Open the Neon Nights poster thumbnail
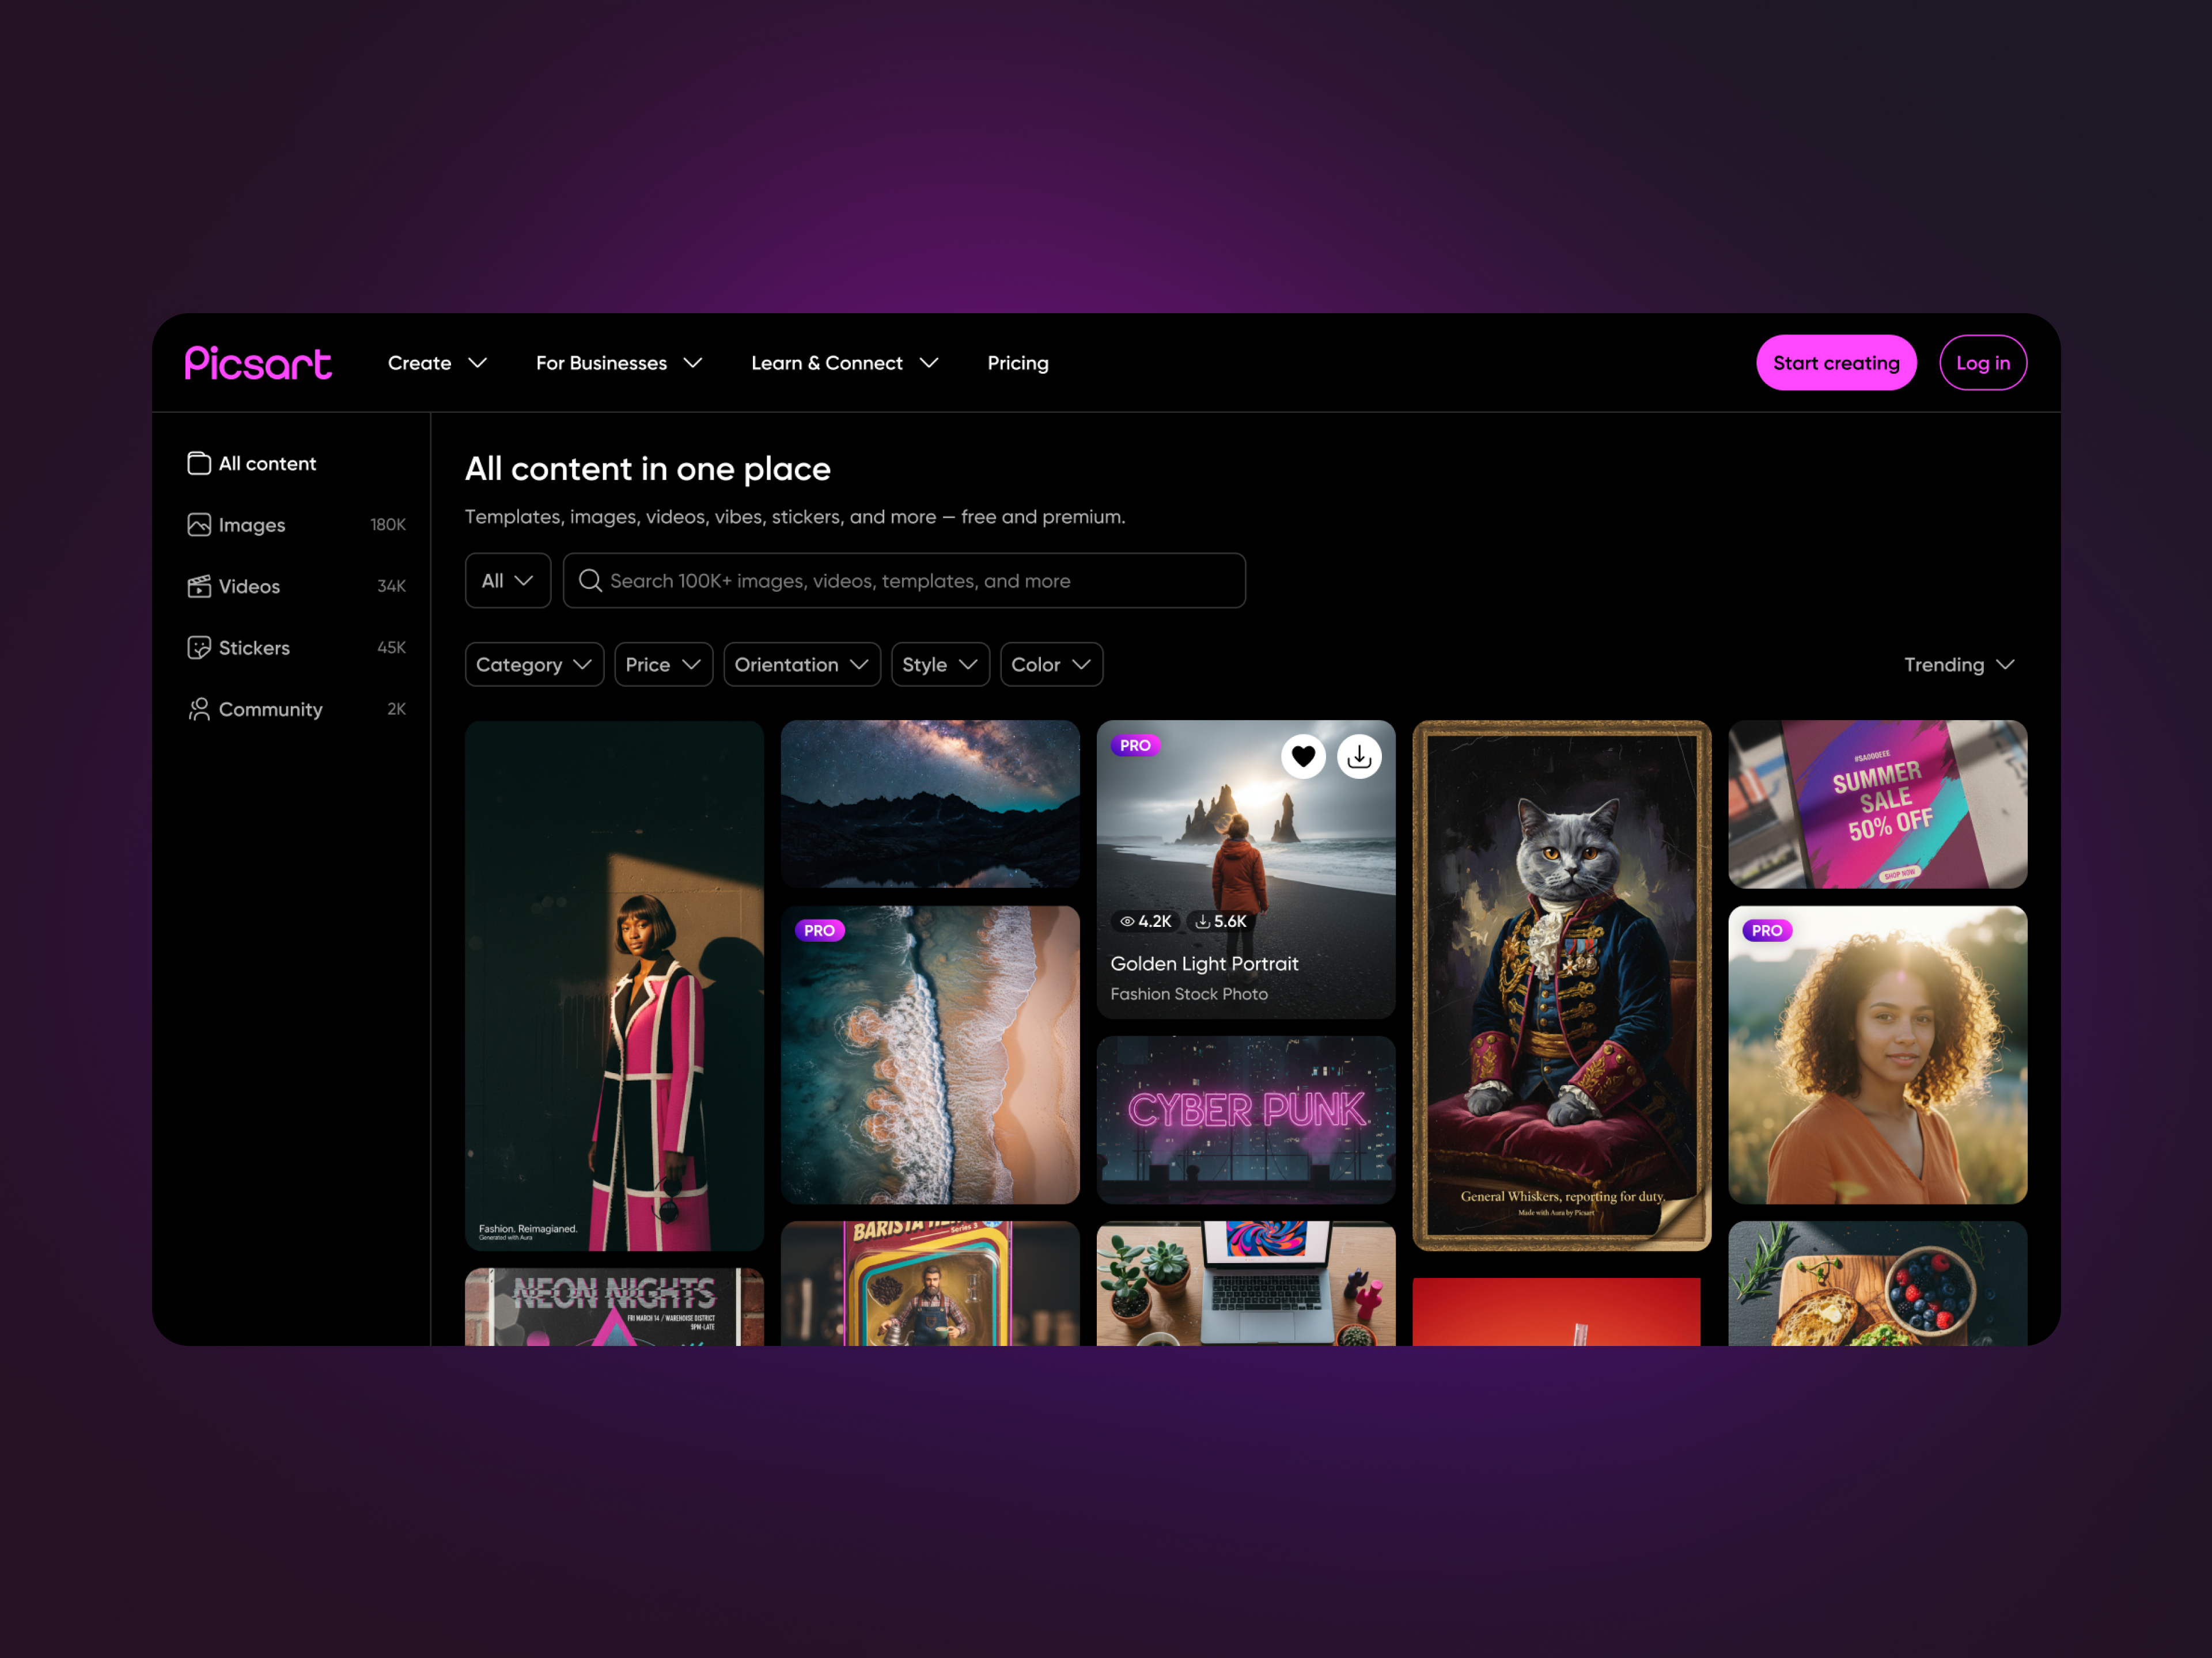The width and height of the screenshot is (2212, 1658). coord(614,1307)
